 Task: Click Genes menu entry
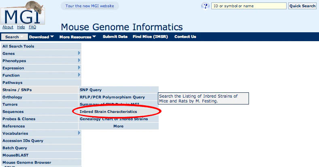coord(41,54)
